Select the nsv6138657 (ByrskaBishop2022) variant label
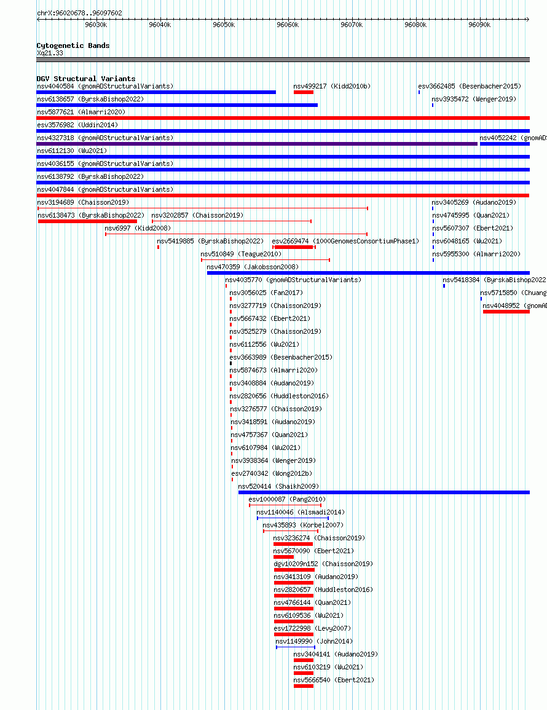This screenshot has height=710, width=547. point(90,99)
